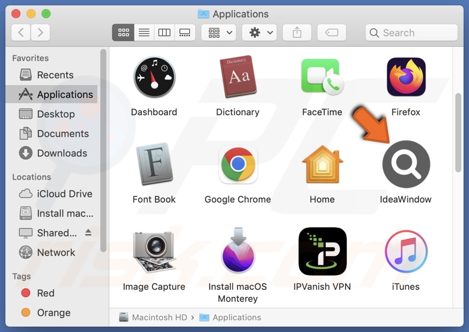Click the Locations section header

click(x=31, y=177)
